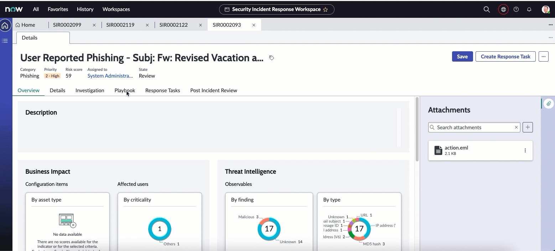This screenshot has width=555, height=251.
Task: Close the SIR0002093 tab
Action: (254, 25)
